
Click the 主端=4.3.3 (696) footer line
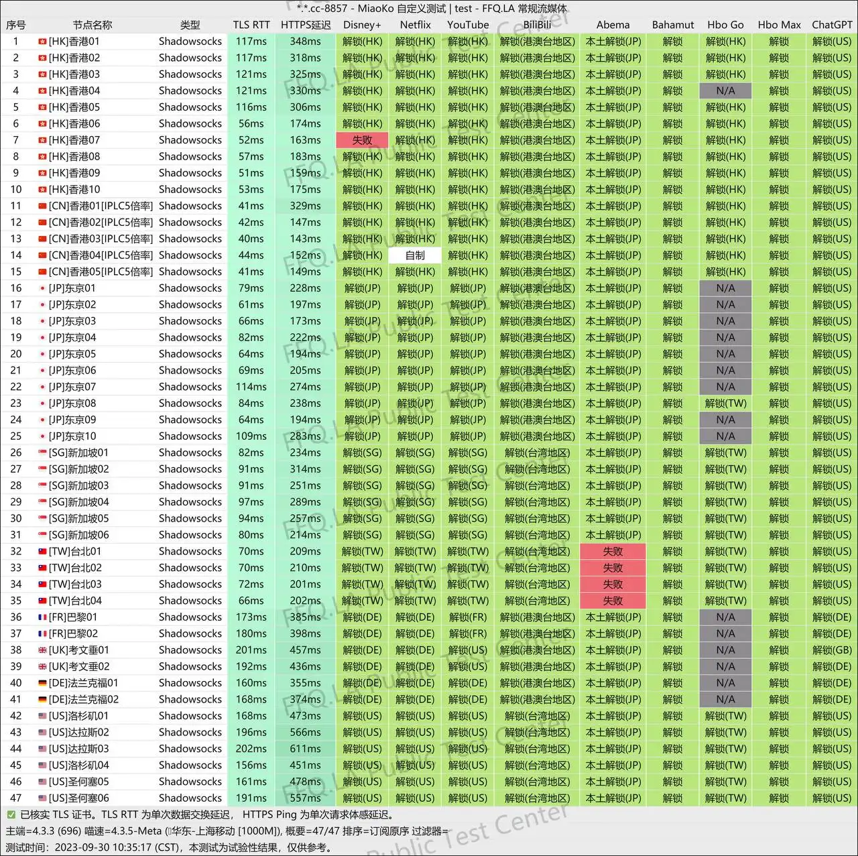(227, 831)
